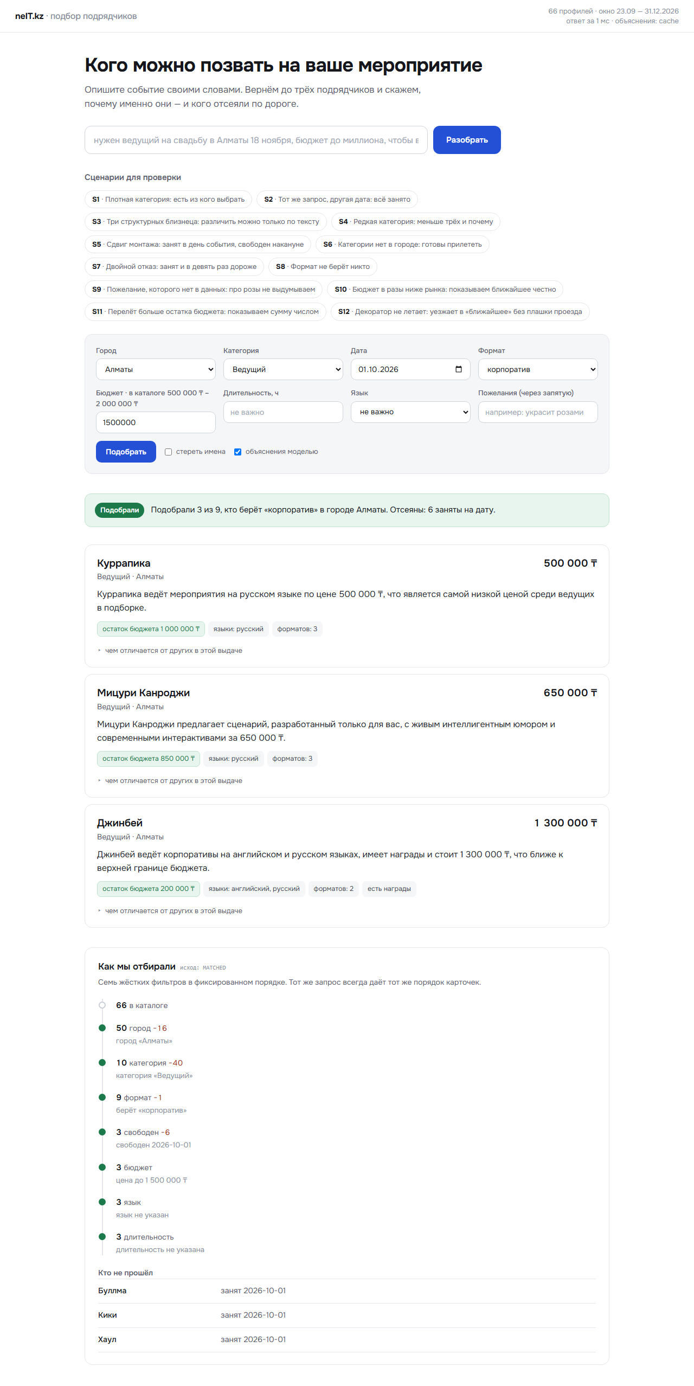Click the Буллма row in Кто не прошёл
This screenshot has width=694, height=1386.
(347, 1291)
